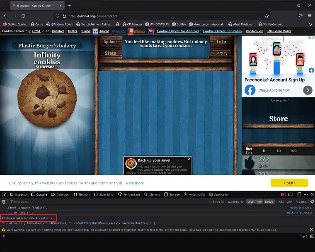Open the Aherf Dashboard bookmark

click(x=242, y=24)
